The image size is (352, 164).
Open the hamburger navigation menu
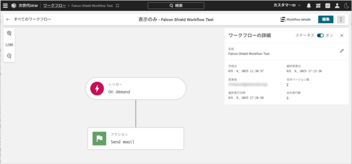[x=5, y=6]
